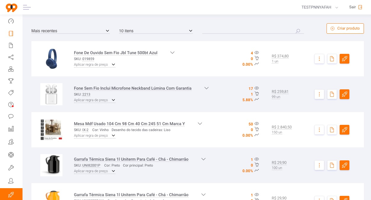The height and width of the screenshot is (200, 371).
Task: Open the Mais recentes sort dropdown
Action: point(70,31)
